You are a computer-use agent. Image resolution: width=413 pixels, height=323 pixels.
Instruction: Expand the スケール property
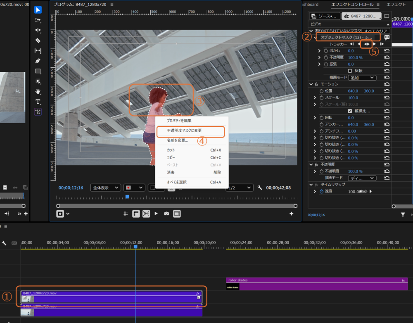pos(315,97)
